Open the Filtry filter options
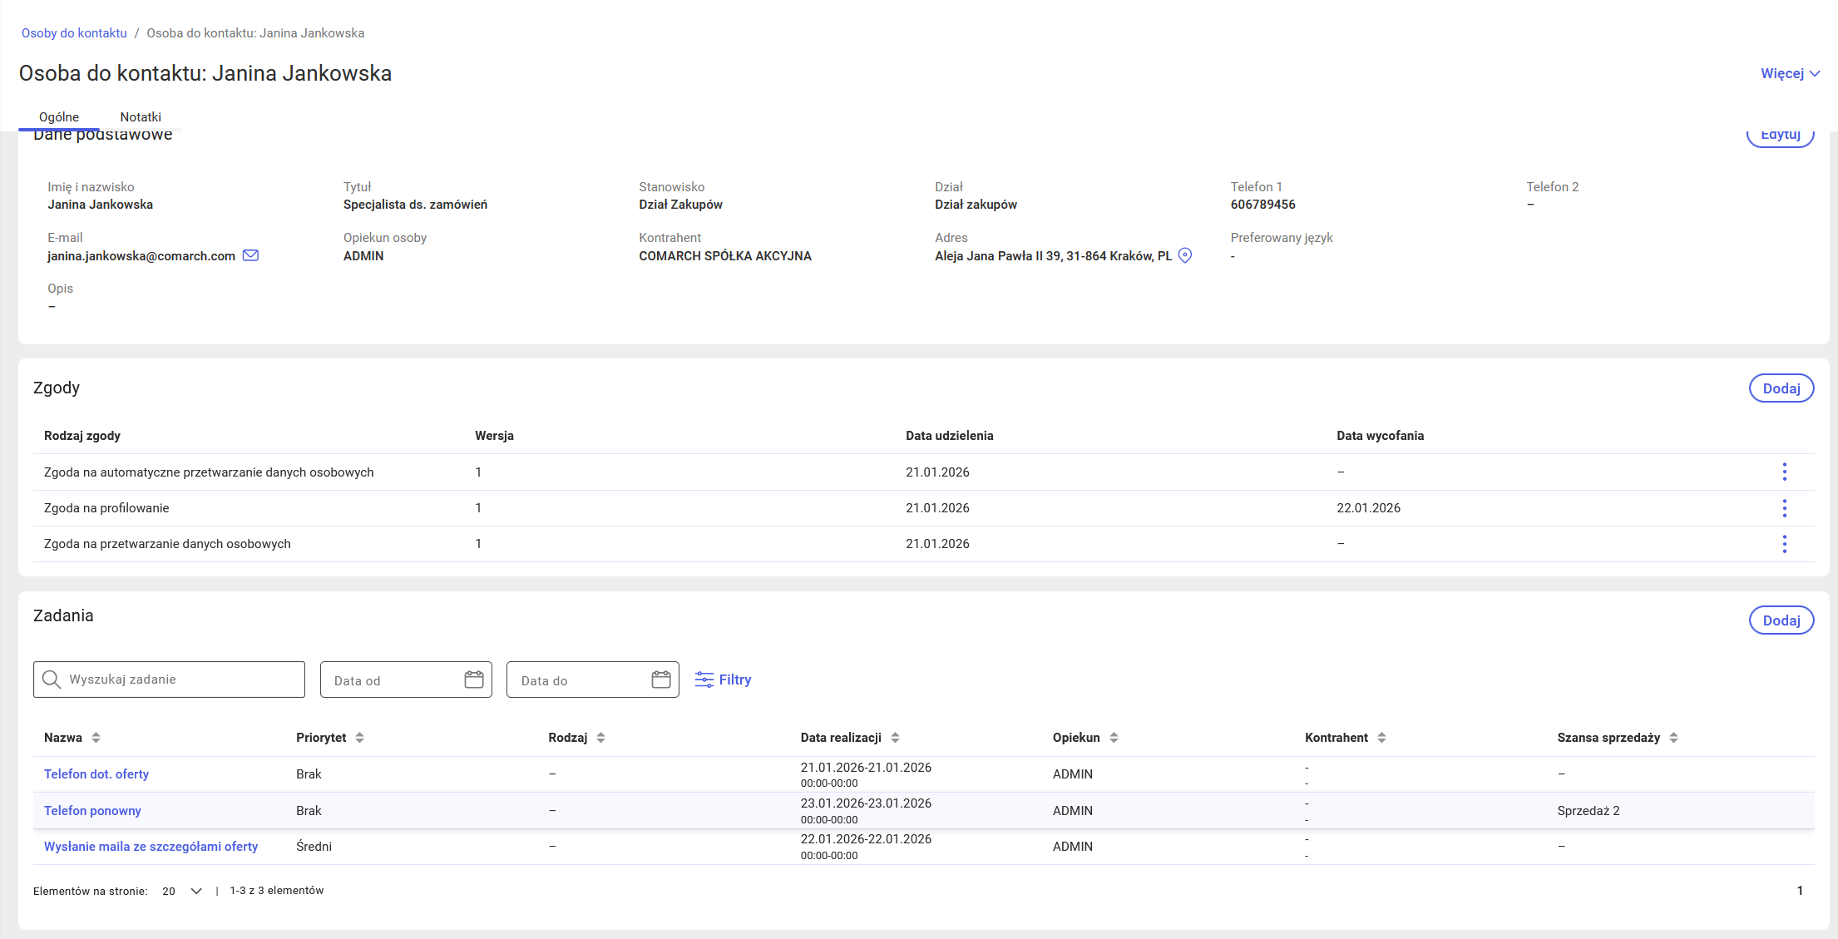The image size is (1838, 939). (723, 680)
